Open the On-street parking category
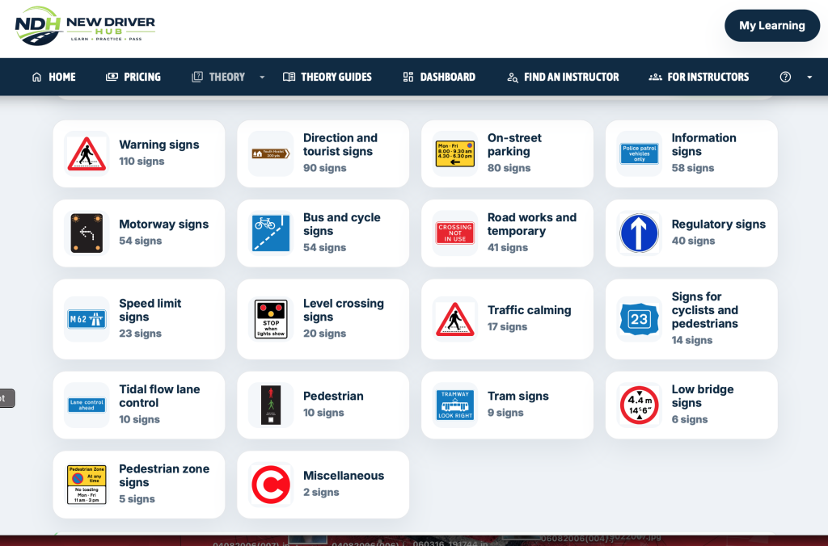This screenshot has width=828, height=546. 508,153
